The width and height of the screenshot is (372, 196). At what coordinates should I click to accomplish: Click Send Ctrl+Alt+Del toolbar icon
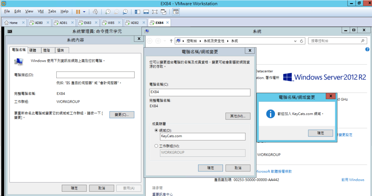pos(95,12)
